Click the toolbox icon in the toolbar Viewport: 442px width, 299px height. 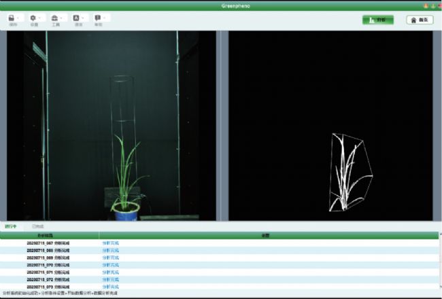point(54,18)
